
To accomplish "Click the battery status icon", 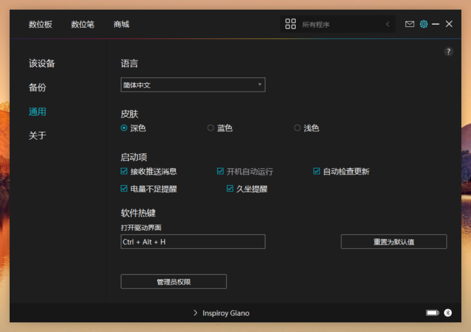I will 432,313.
